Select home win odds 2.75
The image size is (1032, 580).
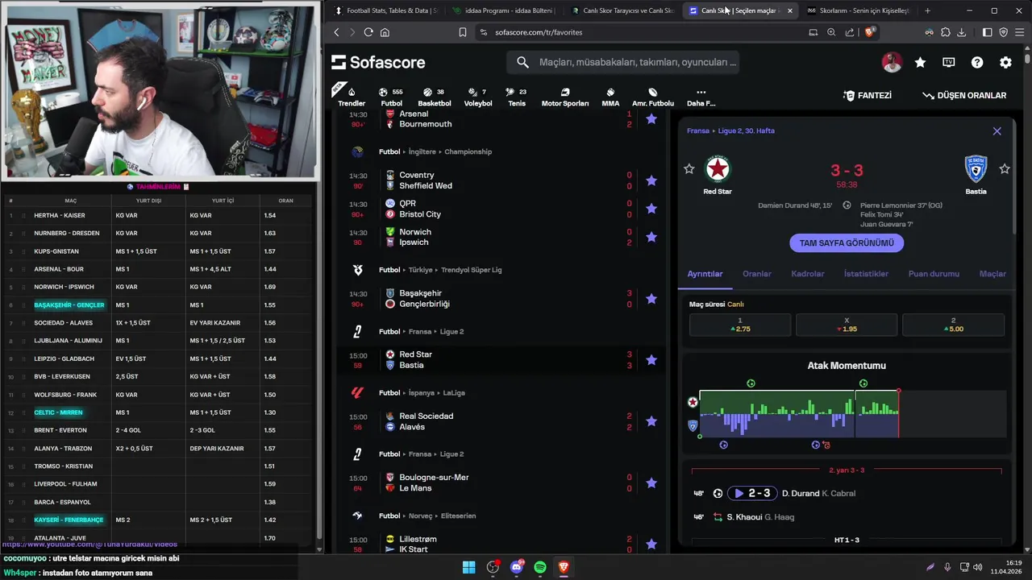pyautogui.click(x=739, y=325)
